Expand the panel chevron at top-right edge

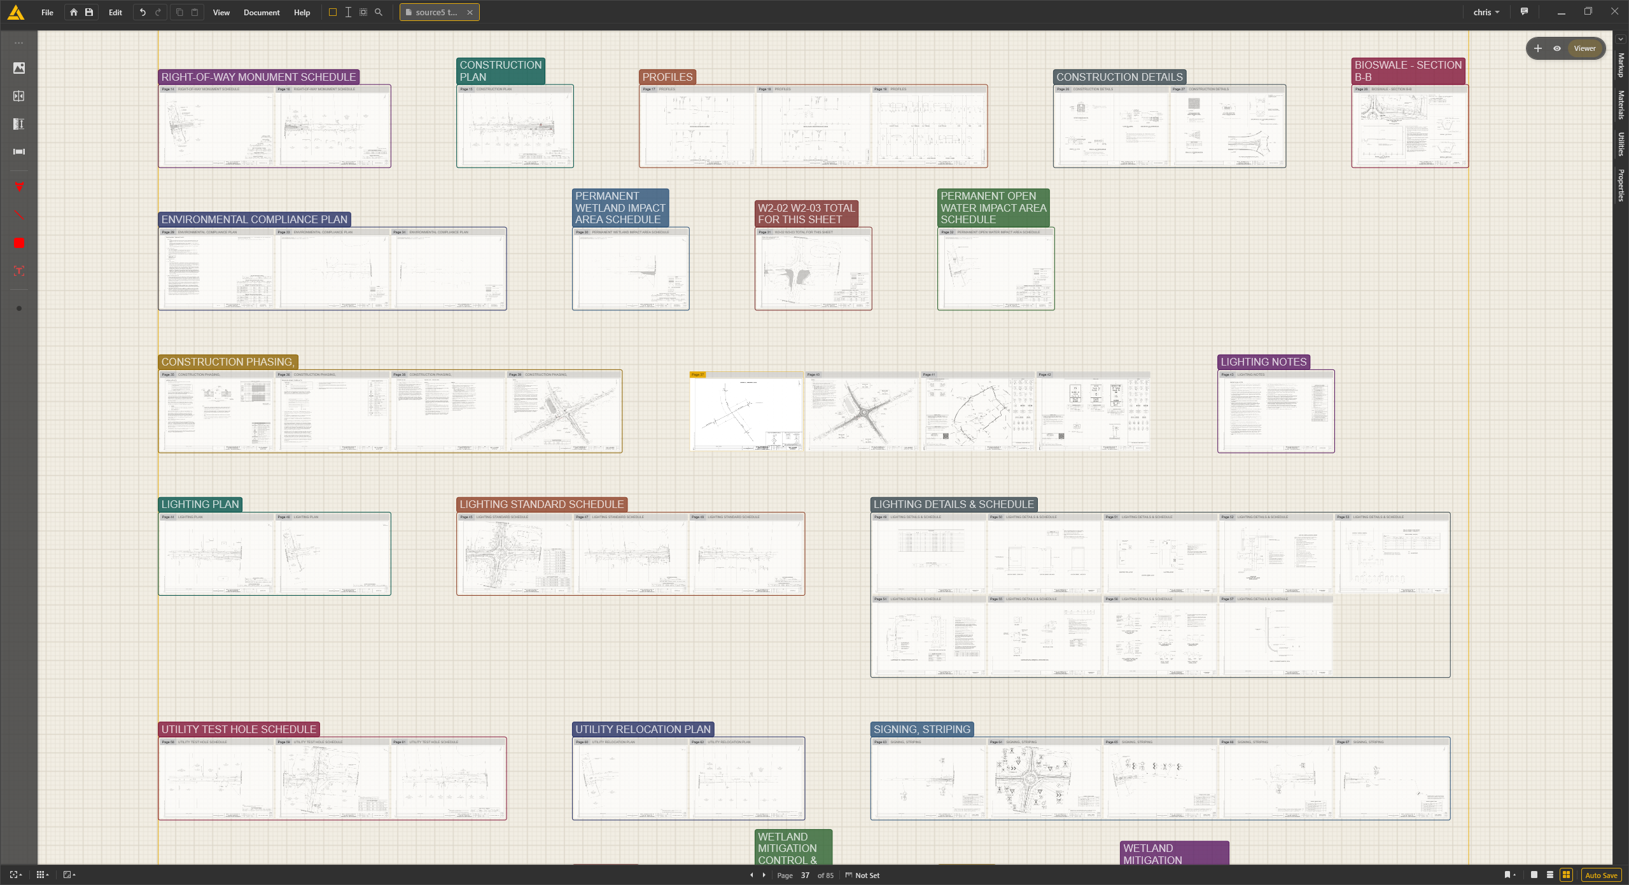(1621, 39)
